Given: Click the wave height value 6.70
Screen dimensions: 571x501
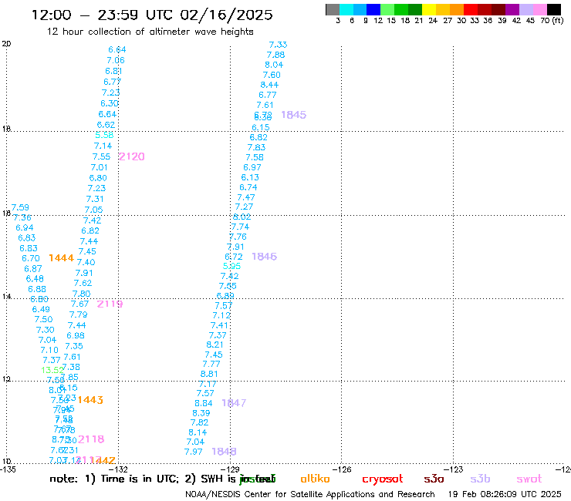Looking at the screenshot, I should click(31, 258).
